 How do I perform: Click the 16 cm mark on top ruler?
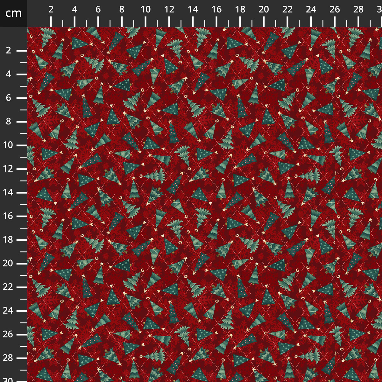(x=217, y=9)
